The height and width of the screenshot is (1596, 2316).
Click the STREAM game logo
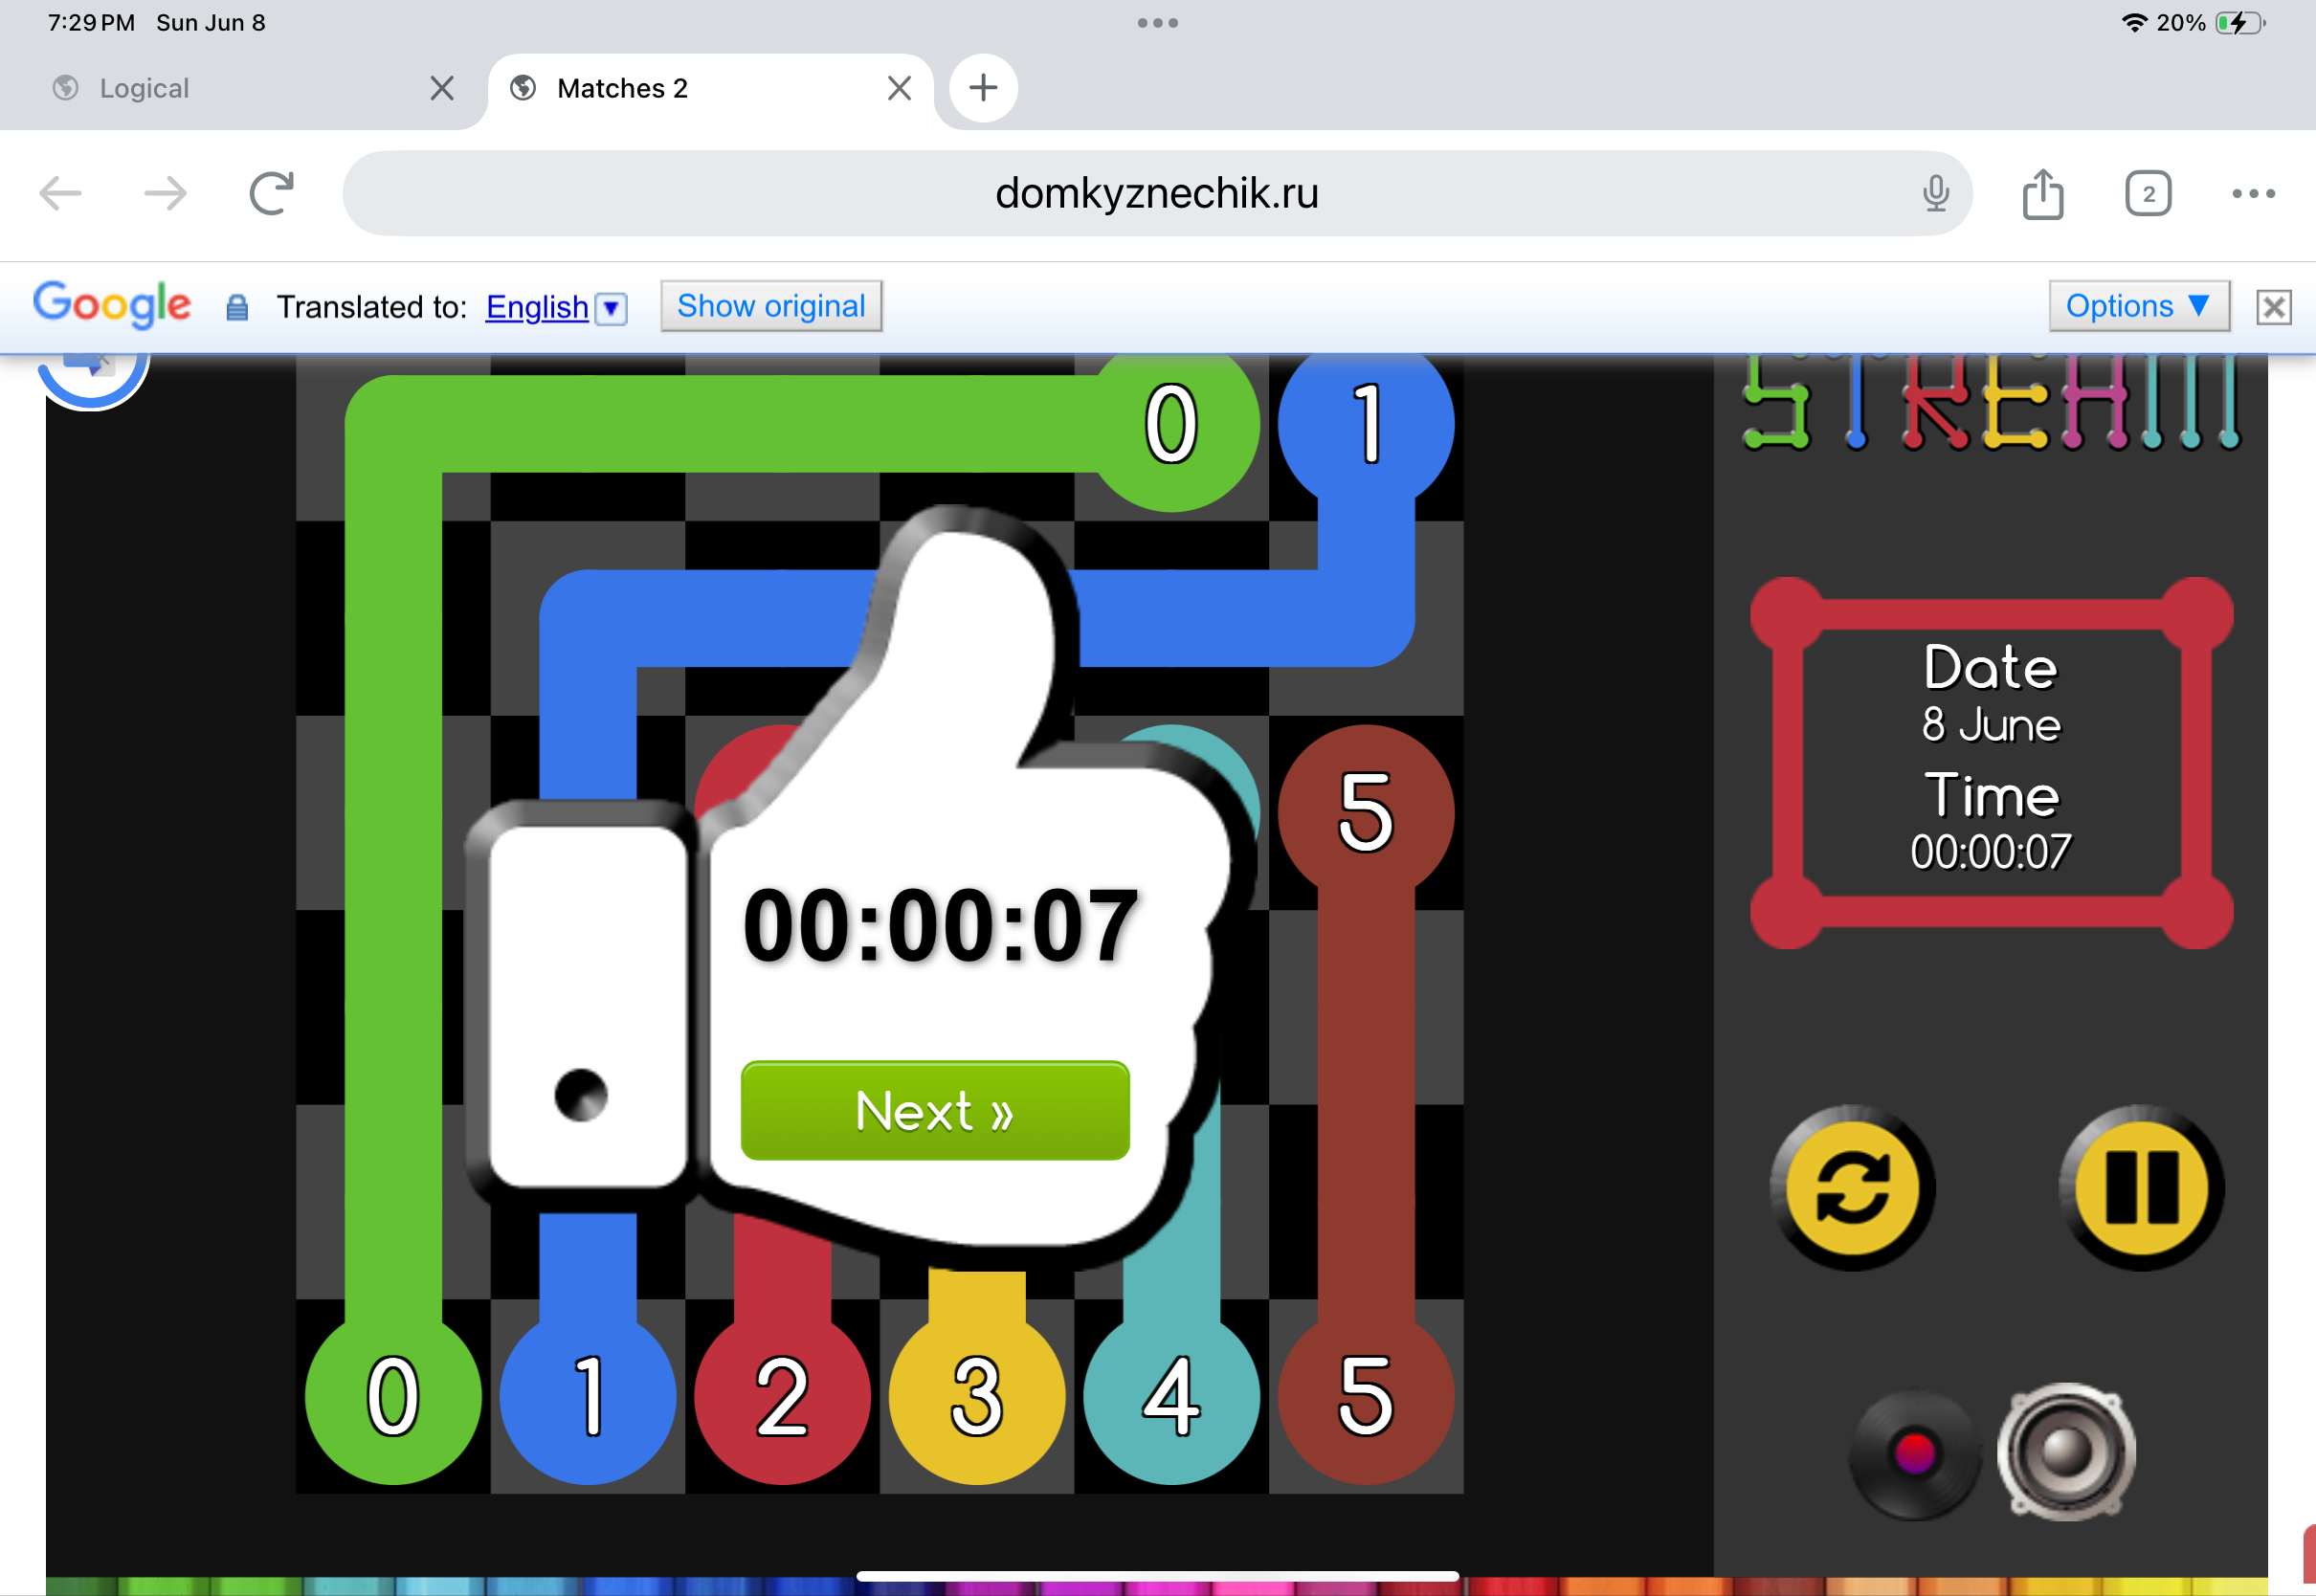coord(1990,404)
